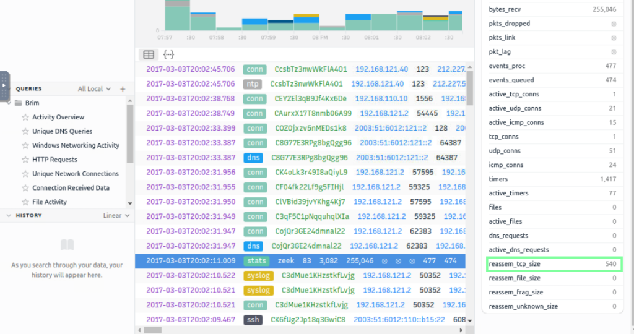Click the sidebar handle on left edge

4,85
